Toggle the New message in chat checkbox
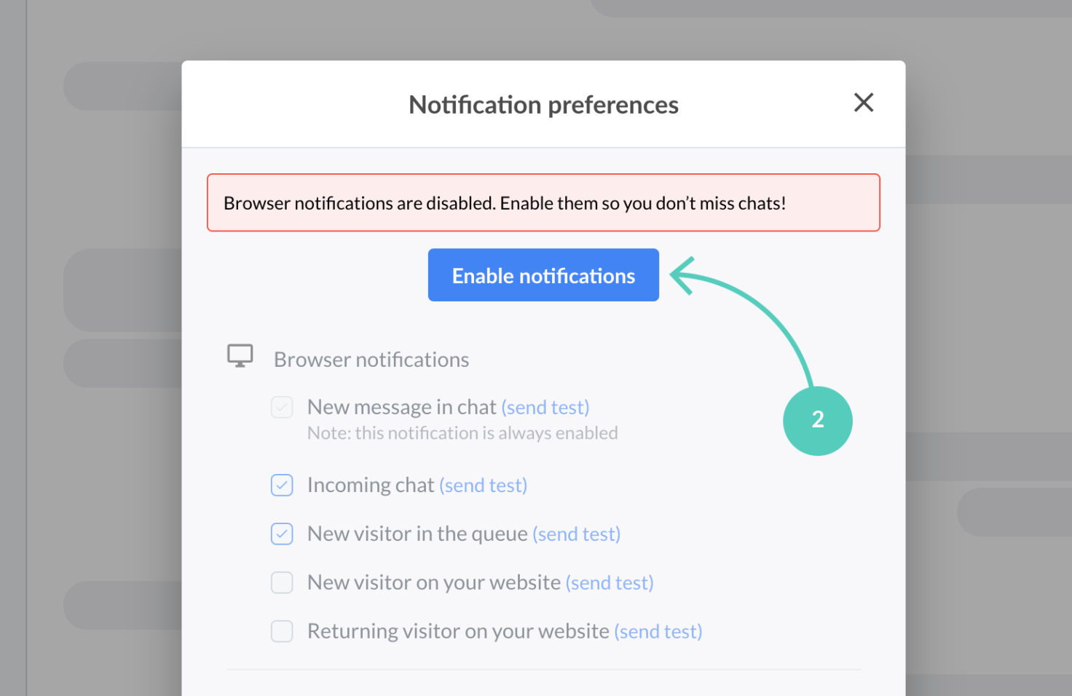The width and height of the screenshot is (1072, 696). click(x=282, y=407)
